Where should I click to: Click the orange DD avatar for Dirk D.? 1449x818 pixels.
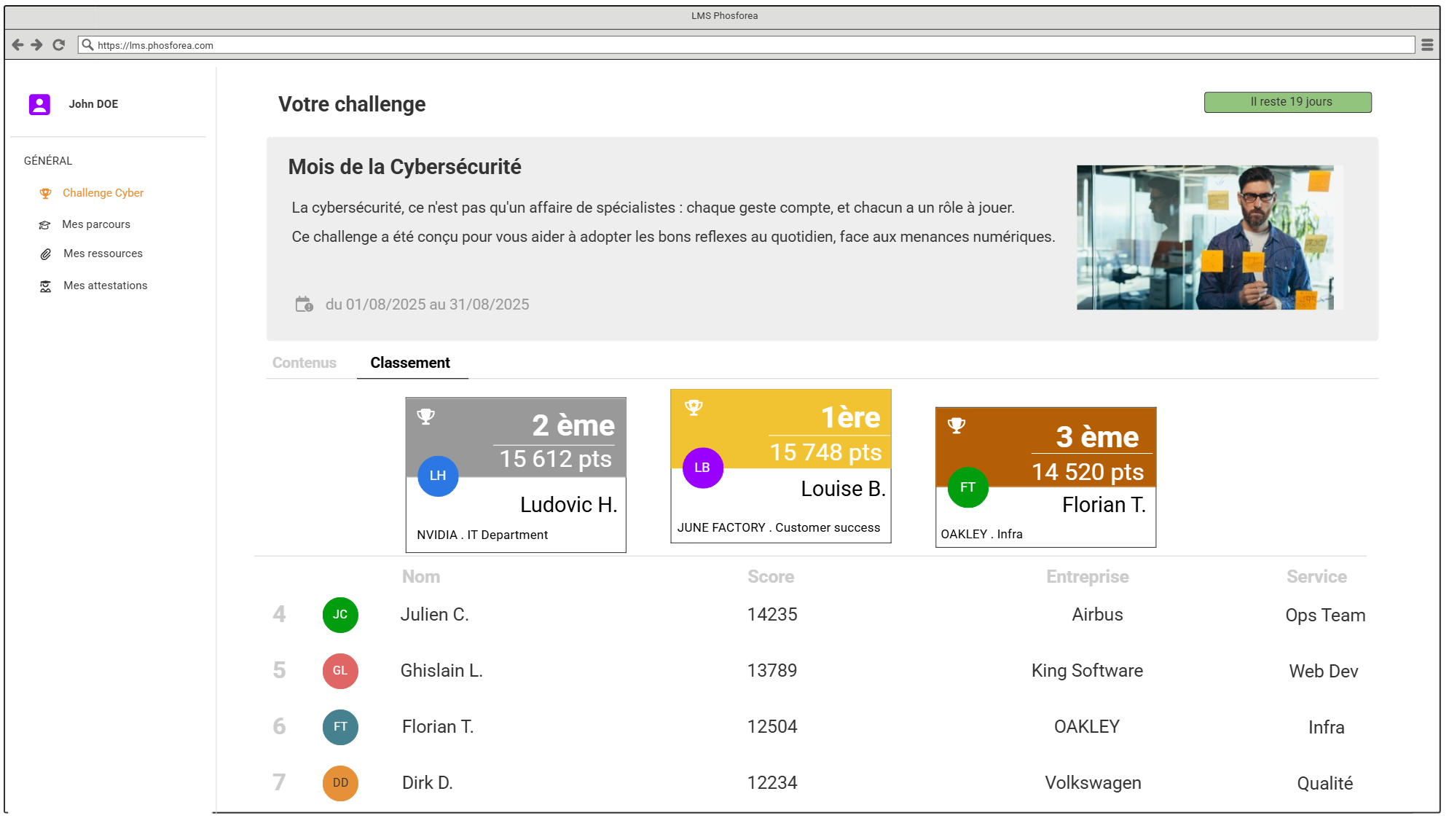click(x=340, y=783)
